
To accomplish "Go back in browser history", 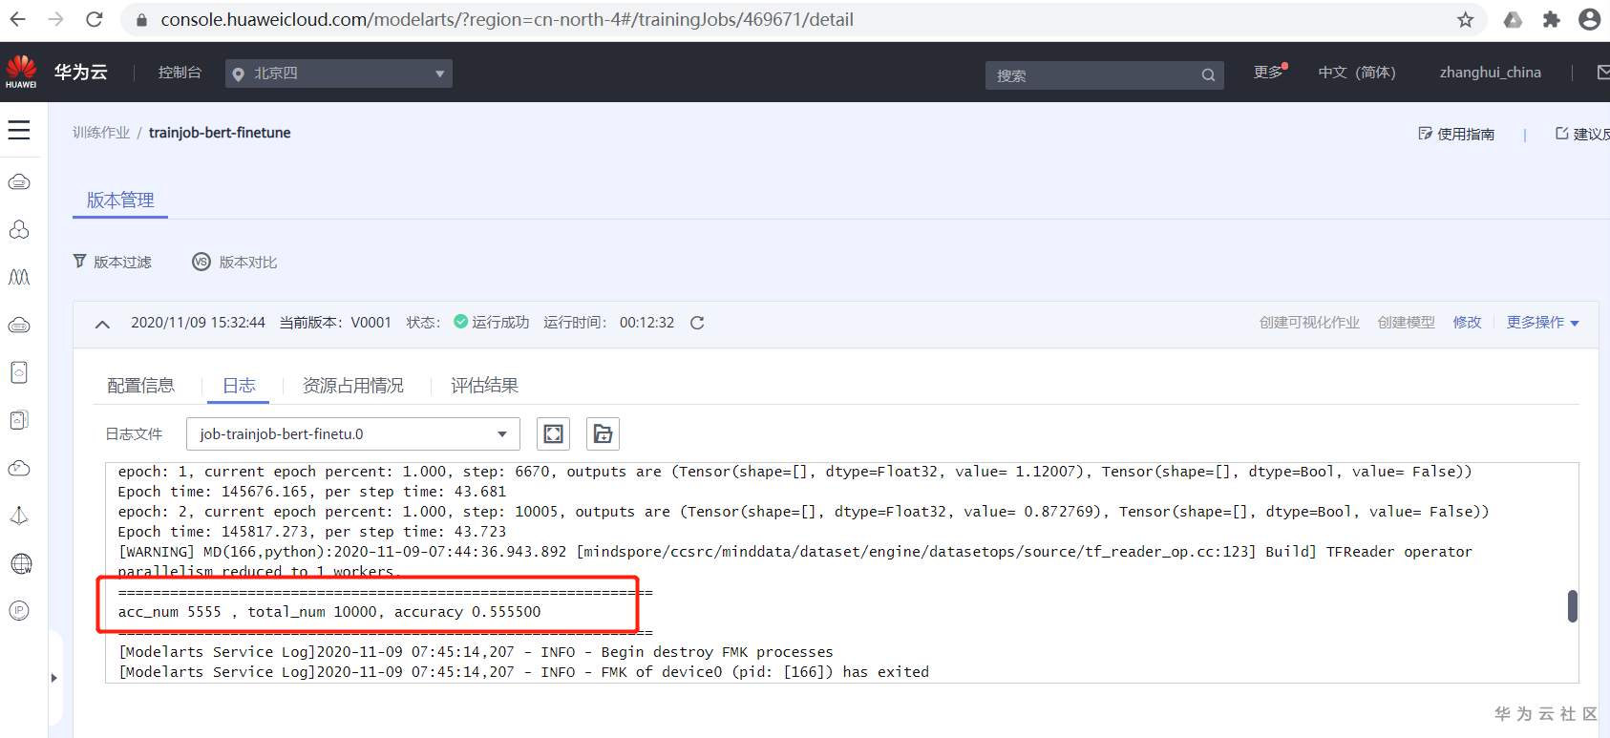I will click(17, 19).
